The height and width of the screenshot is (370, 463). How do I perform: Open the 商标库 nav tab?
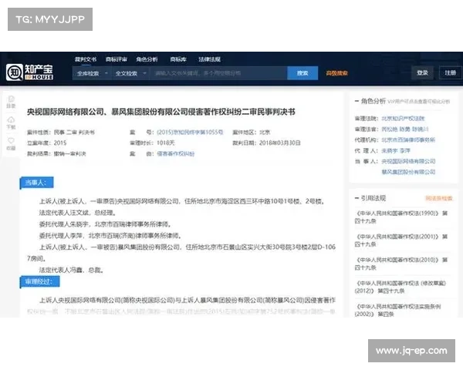[178, 59]
